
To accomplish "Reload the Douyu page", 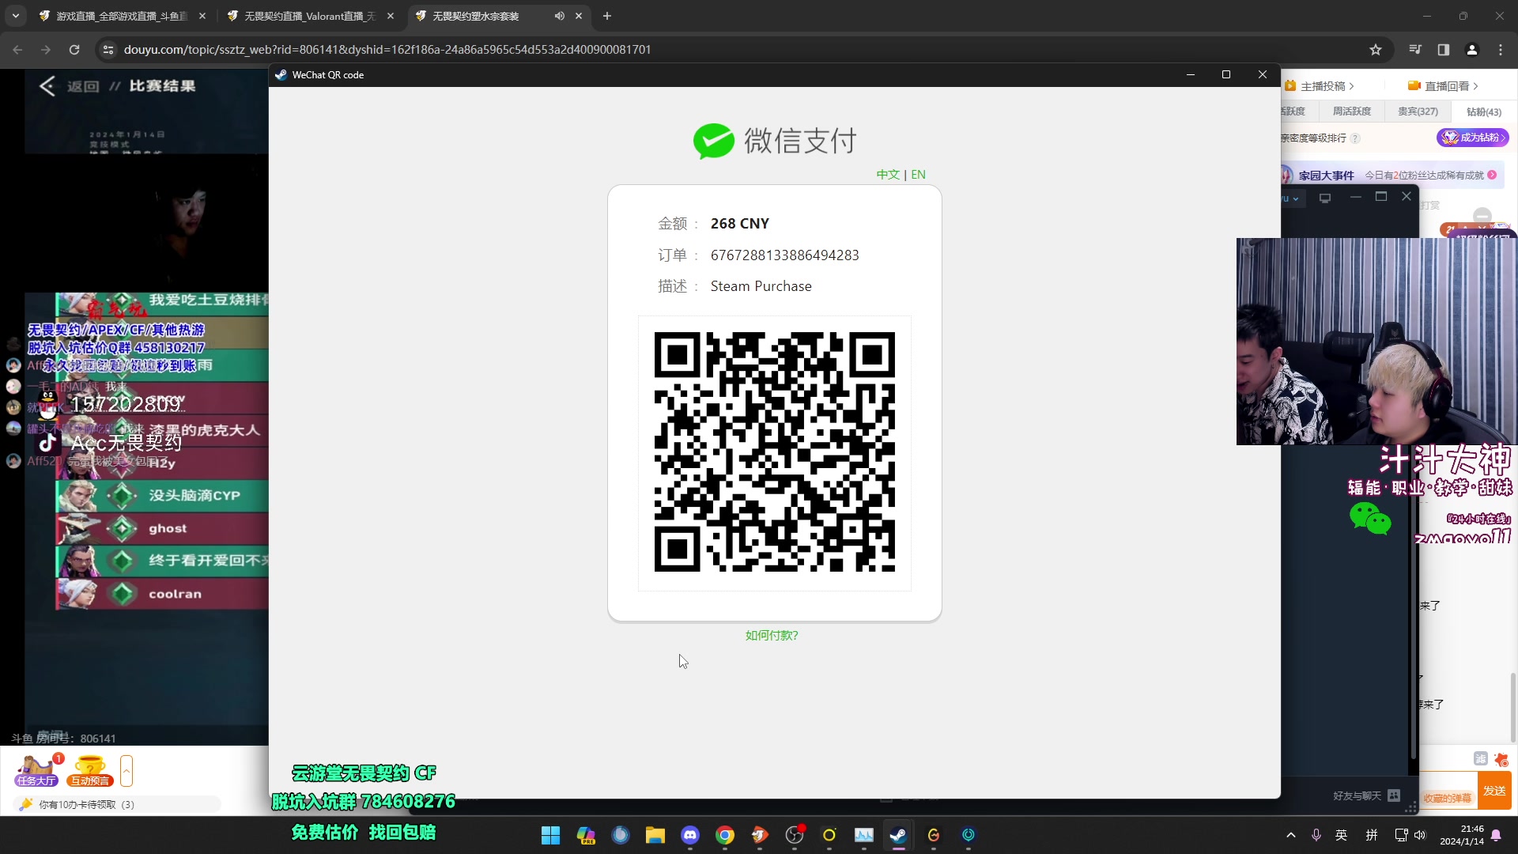I will (74, 49).
